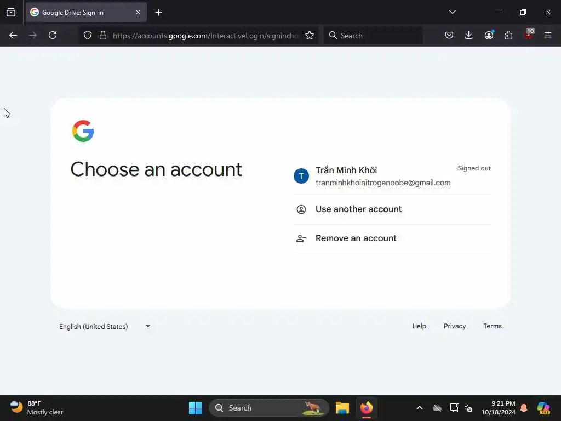Choose Use another account
Image resolution: width=561 pixels, height=421 pixels.
(392, 209)
